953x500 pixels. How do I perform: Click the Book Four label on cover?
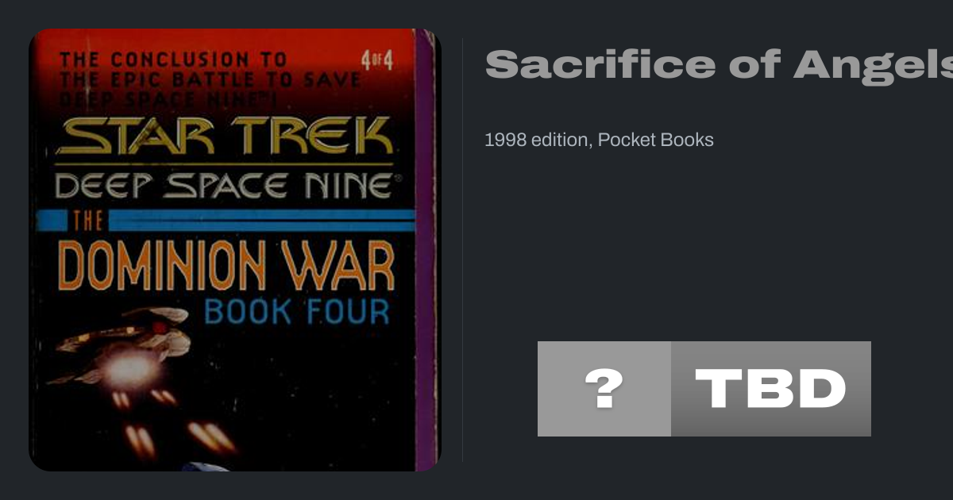(x=297, y=311)
